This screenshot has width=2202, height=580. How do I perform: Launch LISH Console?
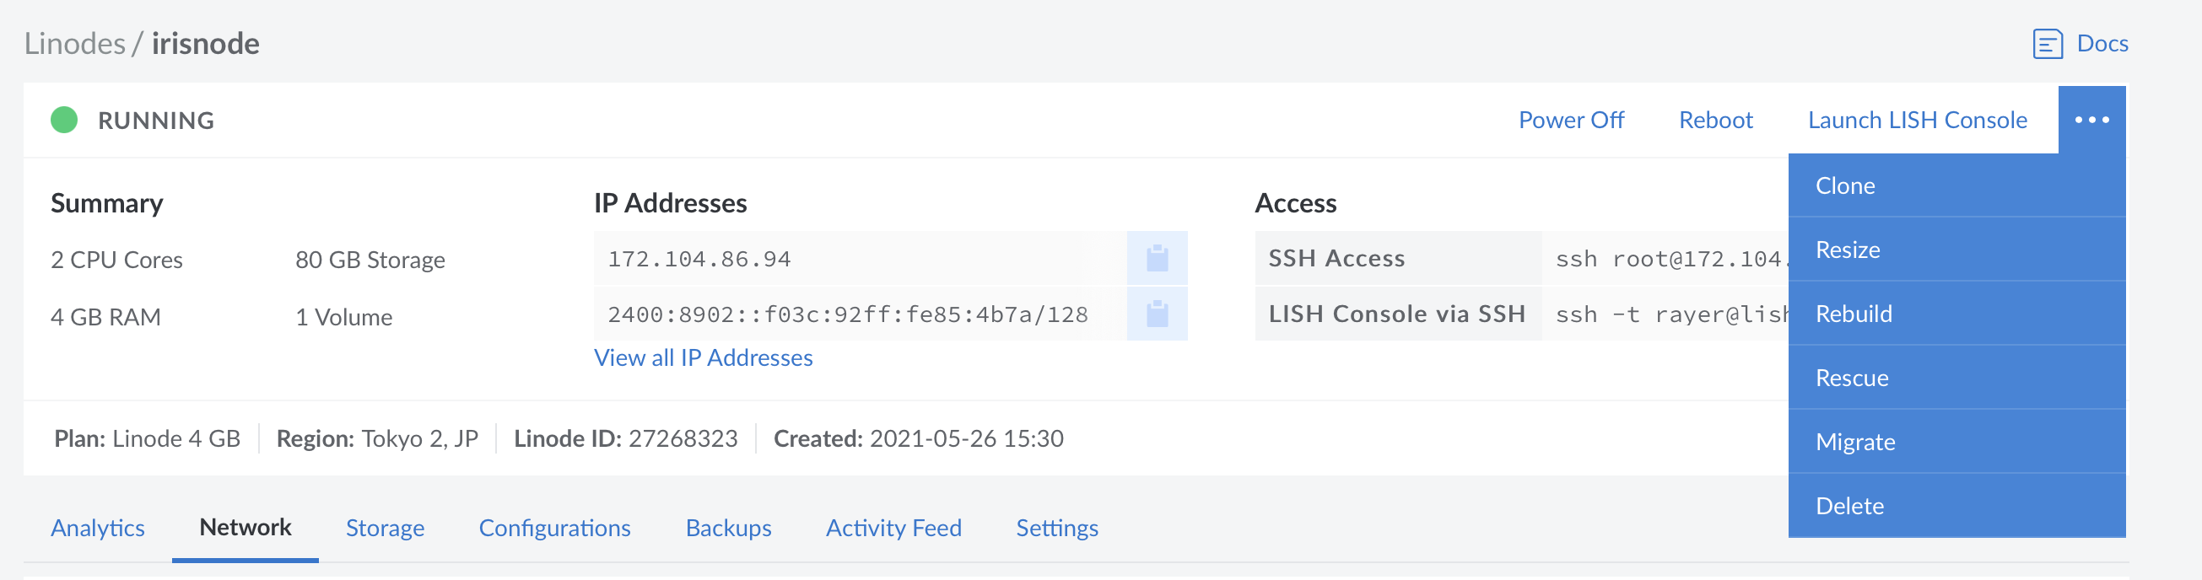click(x=1918, y=120)
